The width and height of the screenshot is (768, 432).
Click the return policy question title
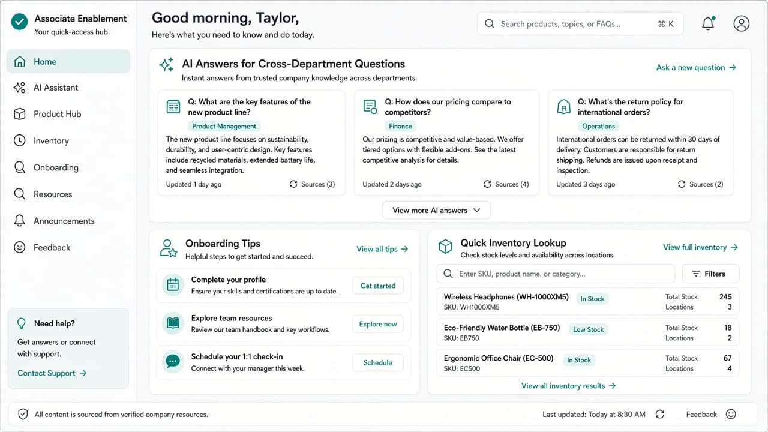click(631, 107)
